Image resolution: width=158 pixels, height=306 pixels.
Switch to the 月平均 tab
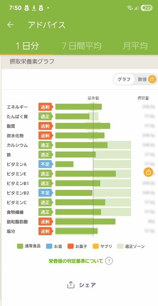(135, 46)
